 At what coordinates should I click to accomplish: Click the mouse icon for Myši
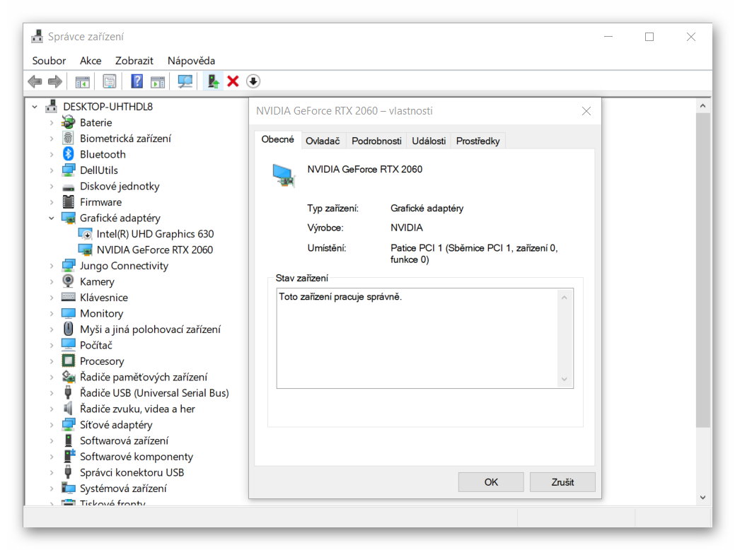(69, 329)
